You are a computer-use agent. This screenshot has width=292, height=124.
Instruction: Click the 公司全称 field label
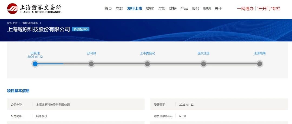(x=16, y=105)
